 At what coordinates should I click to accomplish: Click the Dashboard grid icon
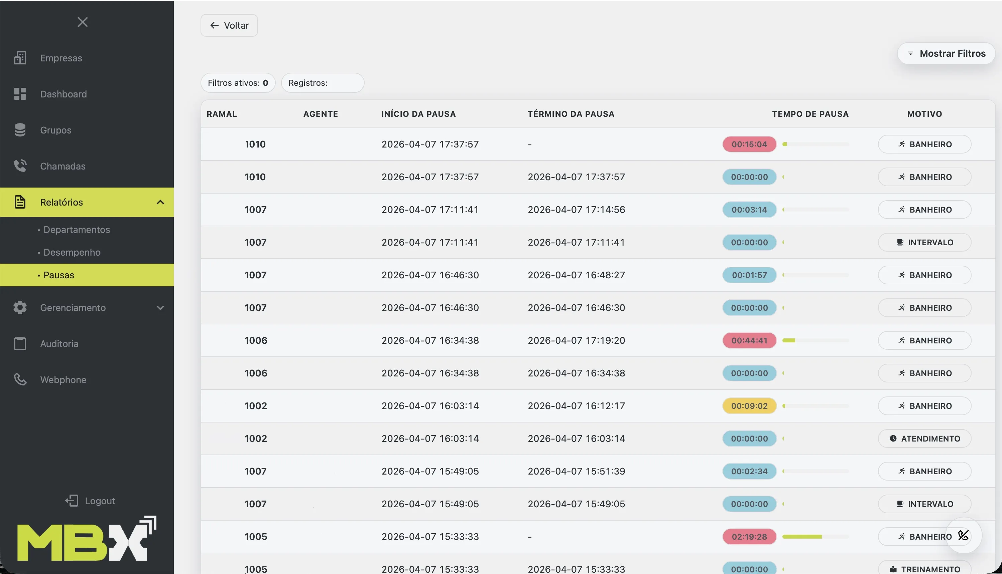pos(20,94)
